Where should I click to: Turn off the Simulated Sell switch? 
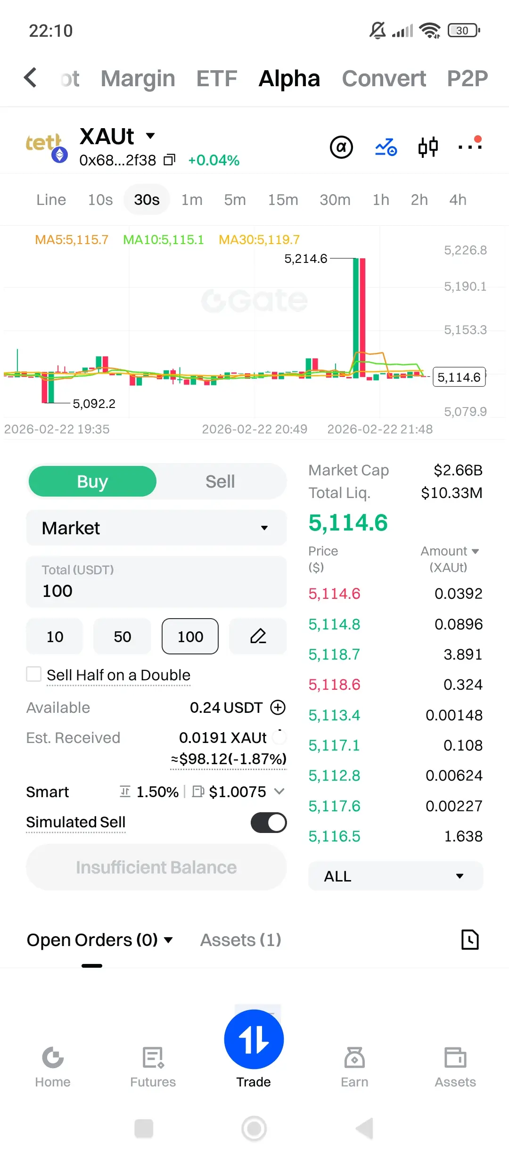269,823
